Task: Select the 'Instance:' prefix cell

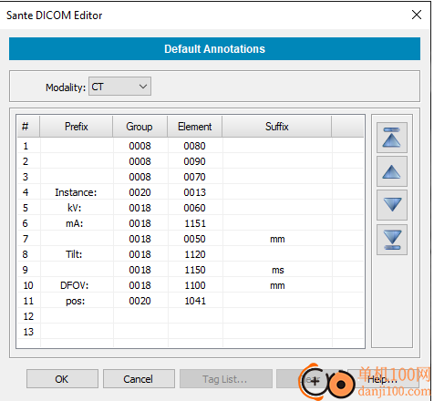Action: tap(77, 192)
